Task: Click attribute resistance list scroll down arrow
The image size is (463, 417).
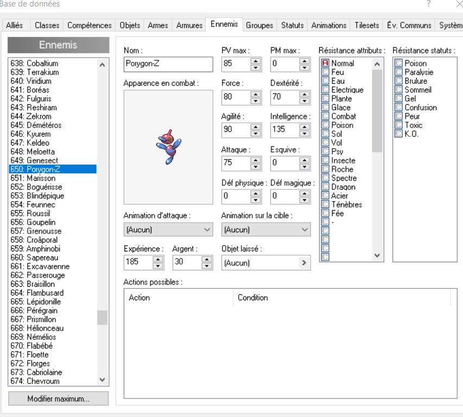Action: tap(377, 255)
